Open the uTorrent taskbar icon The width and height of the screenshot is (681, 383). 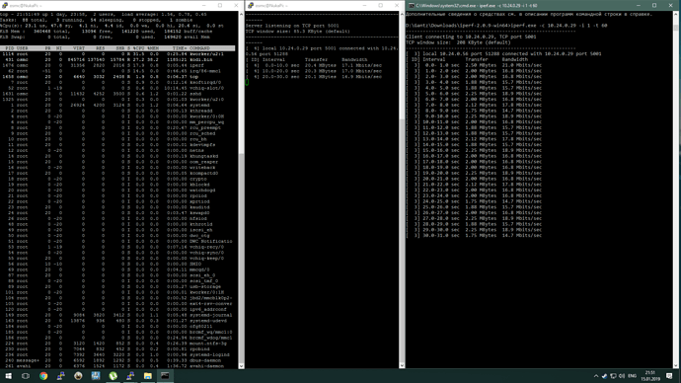113,376
